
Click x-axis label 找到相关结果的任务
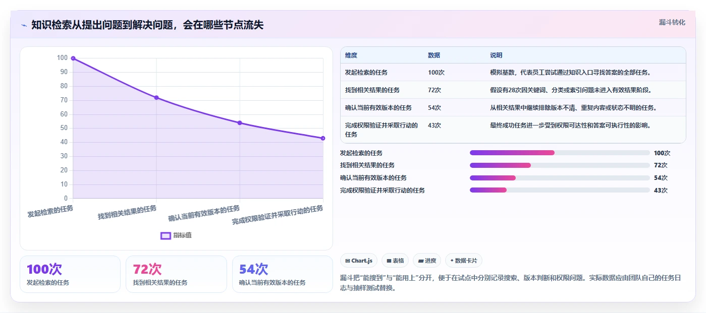pos(127,212)
